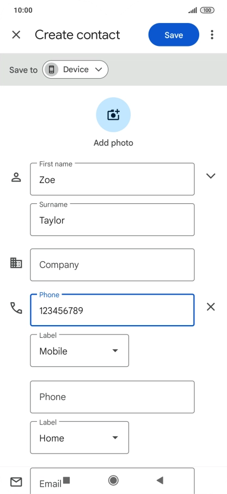Open the Mobile label dropdown
This screenshot has height=494, width=227.
coord(79,351)
